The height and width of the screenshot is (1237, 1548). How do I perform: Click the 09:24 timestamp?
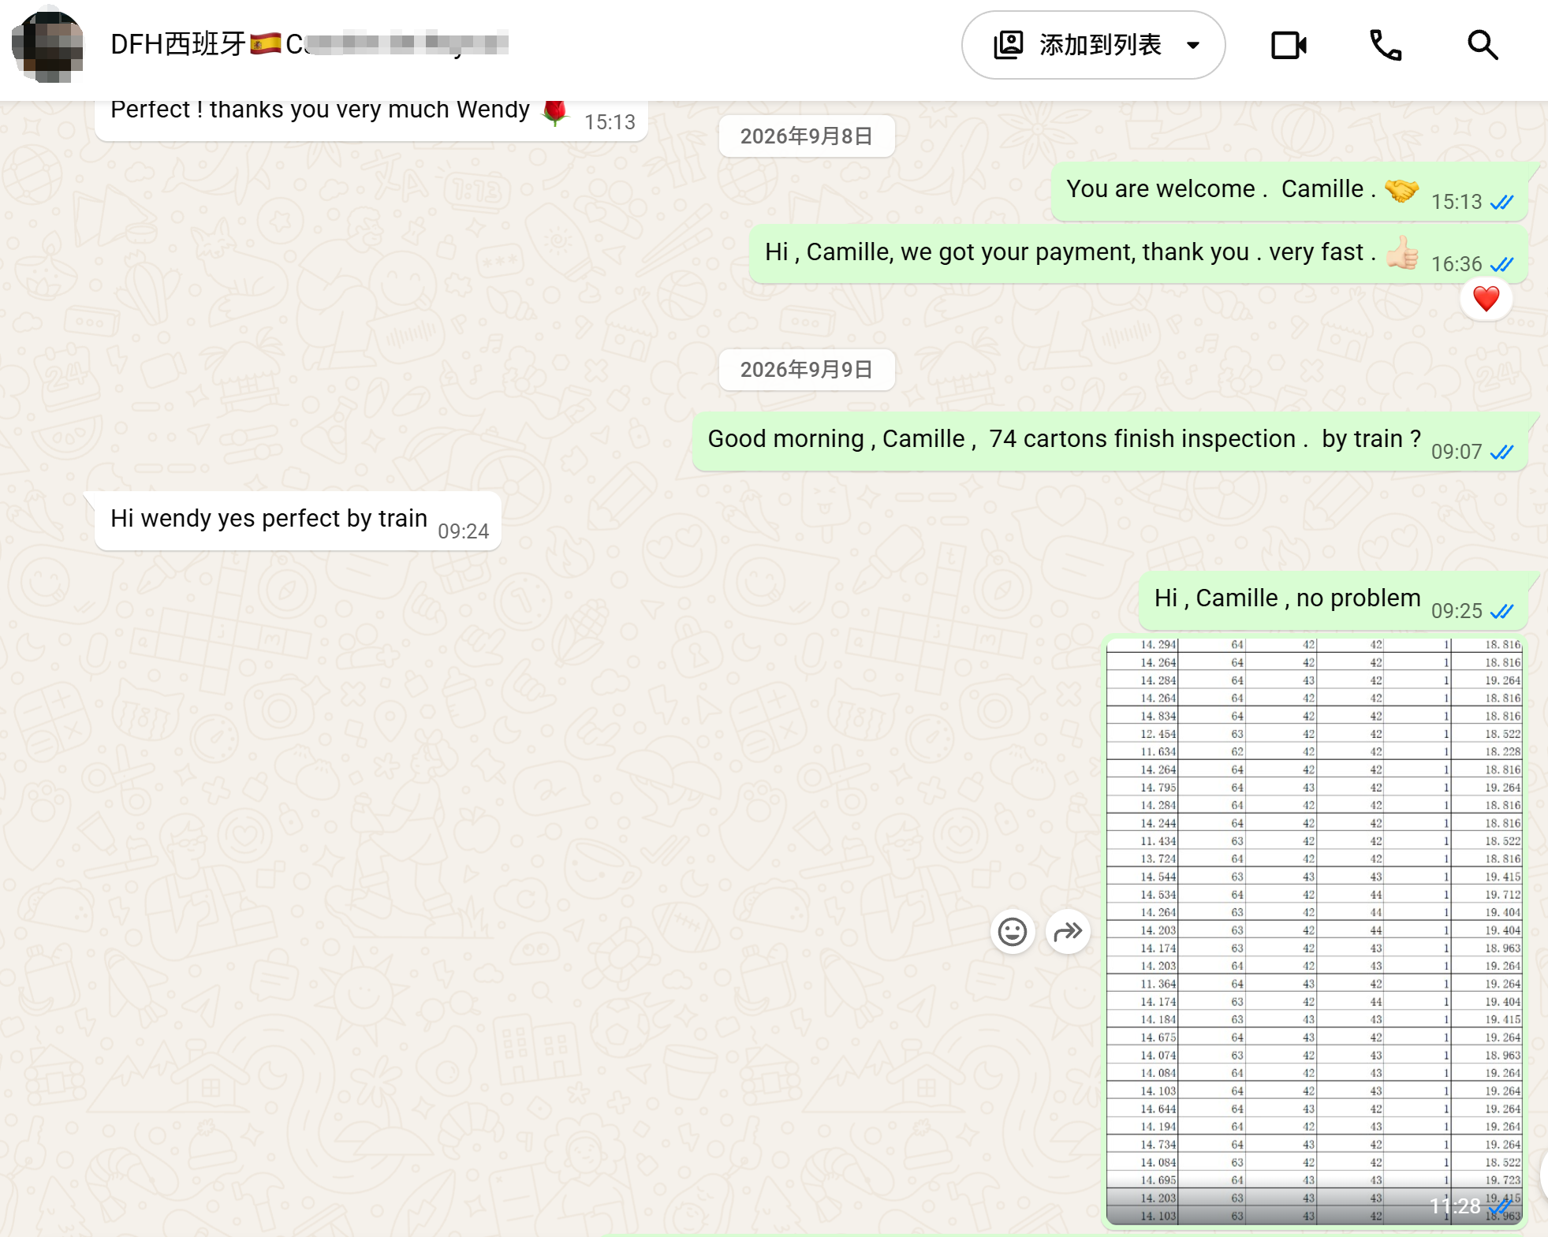(x=464, y=531)
